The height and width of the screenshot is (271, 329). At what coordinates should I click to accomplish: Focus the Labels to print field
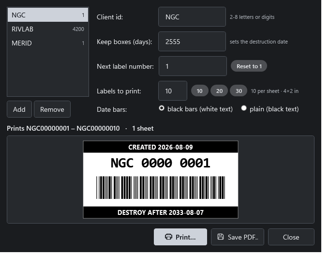[173, 90]
